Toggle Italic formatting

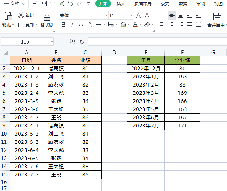pyautogui.click(x=72, y=25)
